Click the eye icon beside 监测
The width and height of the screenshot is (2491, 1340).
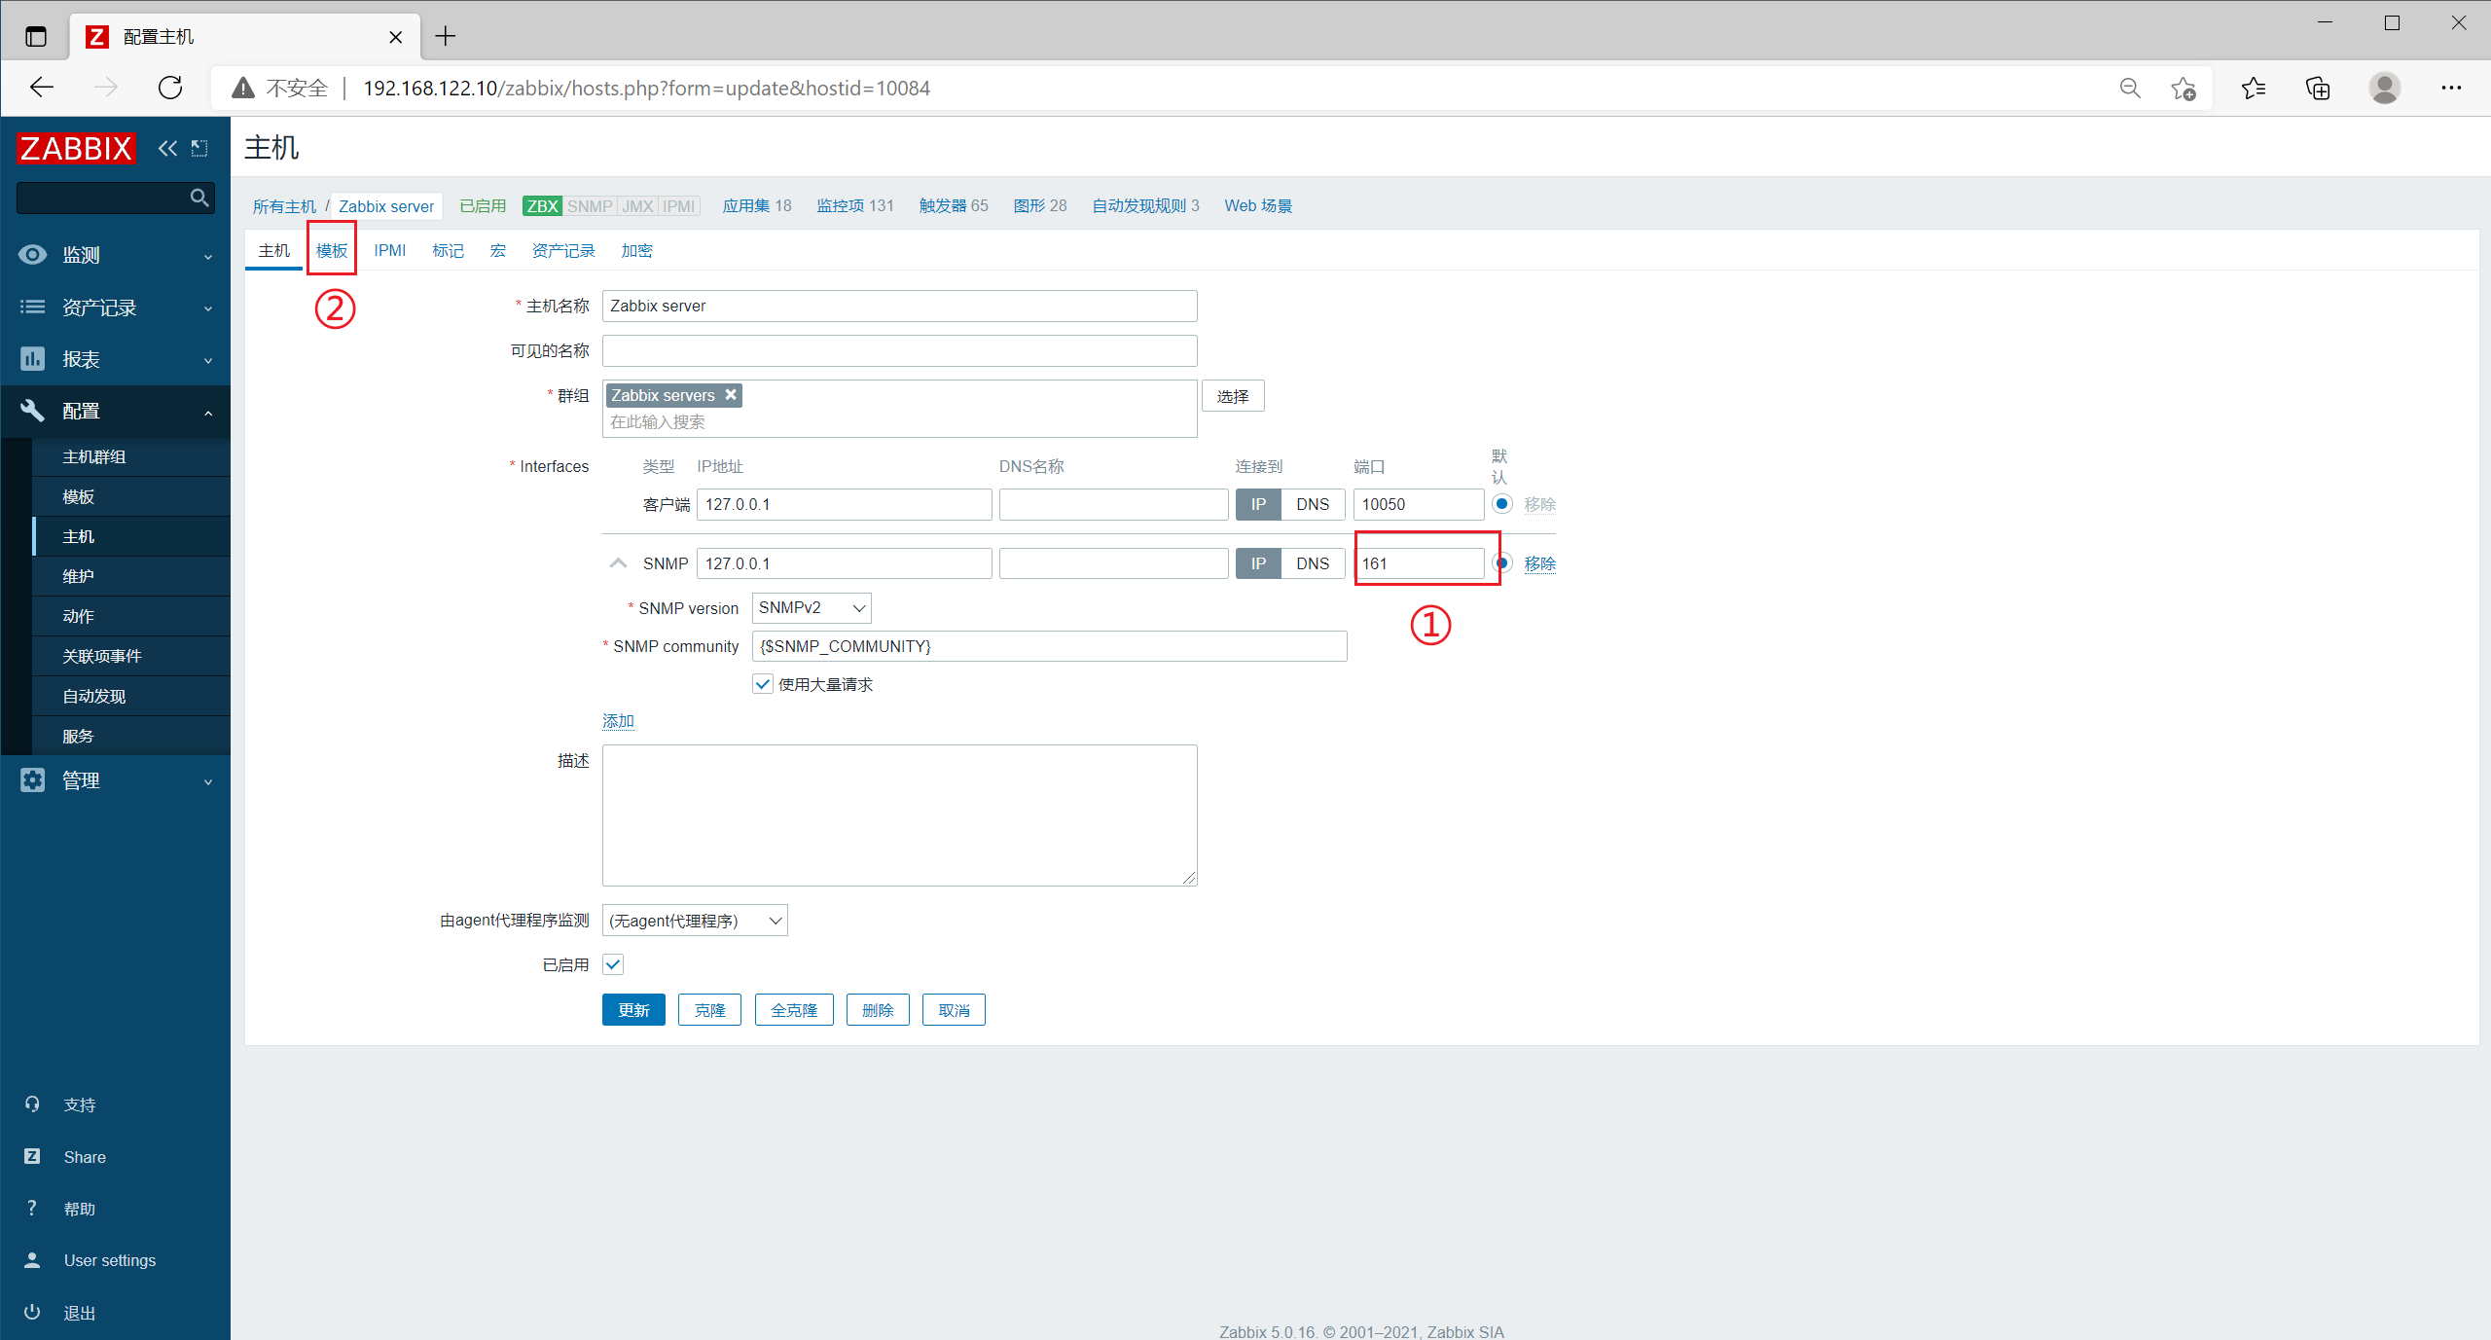(x=32, y=255)
